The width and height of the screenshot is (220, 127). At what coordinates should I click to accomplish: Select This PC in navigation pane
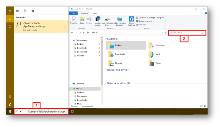tap(85, 89)
